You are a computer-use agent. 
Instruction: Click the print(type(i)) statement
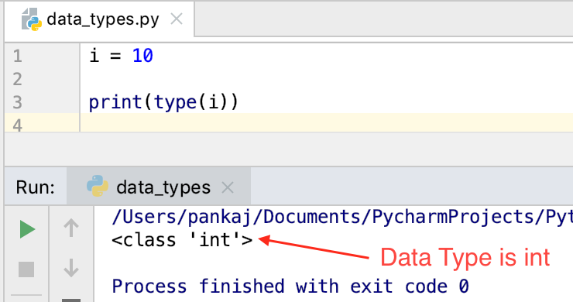point(163,102)
